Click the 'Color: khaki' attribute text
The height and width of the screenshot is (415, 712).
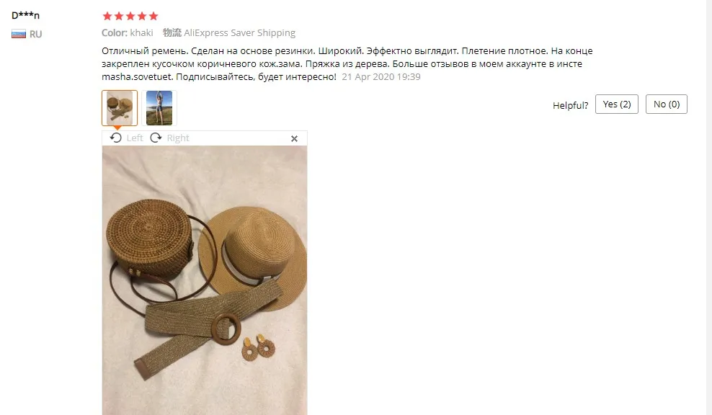127,32
